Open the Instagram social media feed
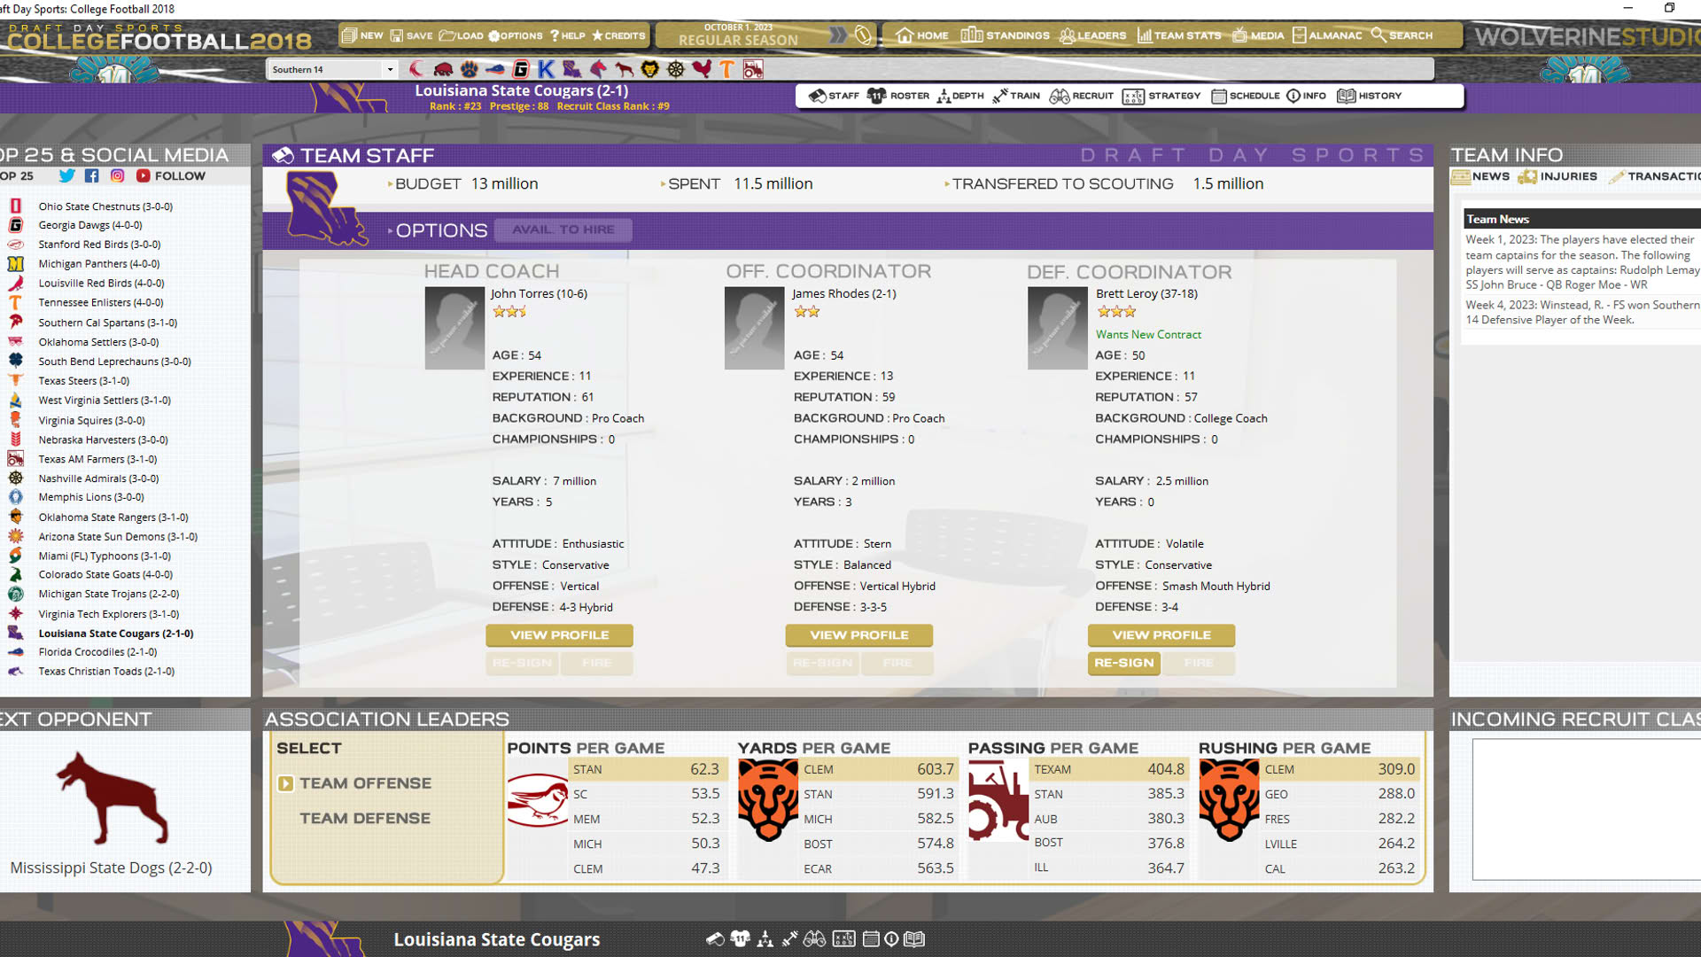The image size is (1701, 957). click(x=117, y=175)
